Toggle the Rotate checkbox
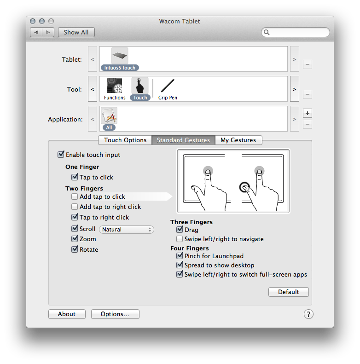The image size is (360, 364). point(75,249)
